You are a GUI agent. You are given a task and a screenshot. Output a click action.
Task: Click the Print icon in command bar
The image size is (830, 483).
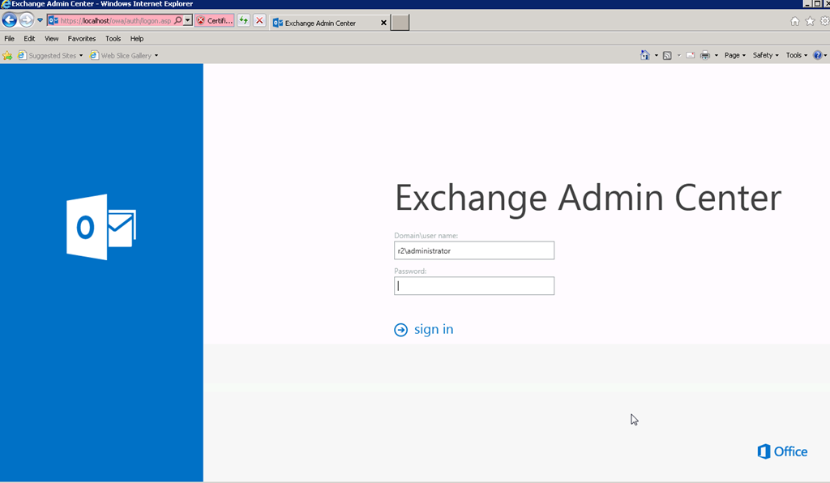705,55
